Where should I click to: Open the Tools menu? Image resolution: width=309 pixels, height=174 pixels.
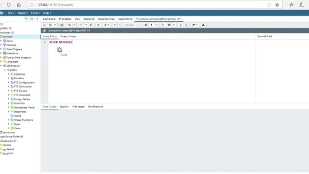coord(35,13)
